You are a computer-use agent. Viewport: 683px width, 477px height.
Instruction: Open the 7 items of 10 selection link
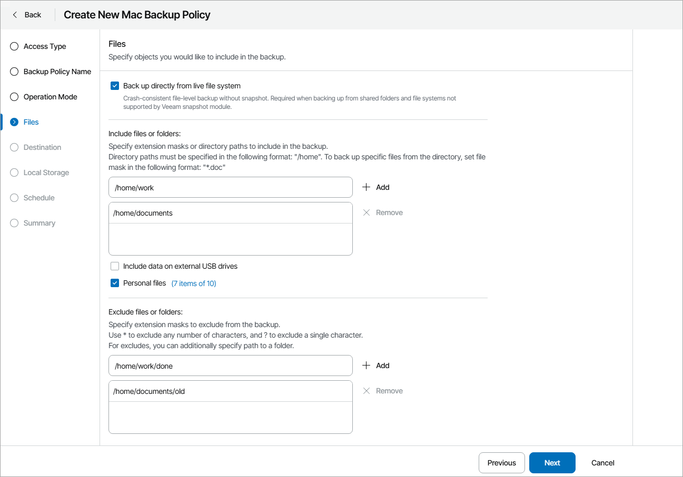pyautogui.click(x=194, y=283)
